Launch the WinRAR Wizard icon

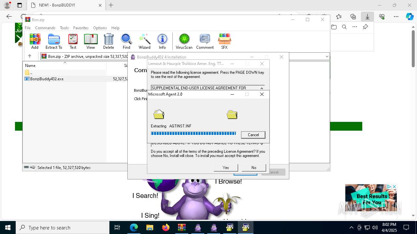(x=144, y=41)
